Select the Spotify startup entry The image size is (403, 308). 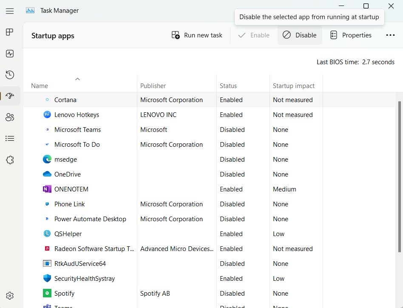tap(64, 294)
